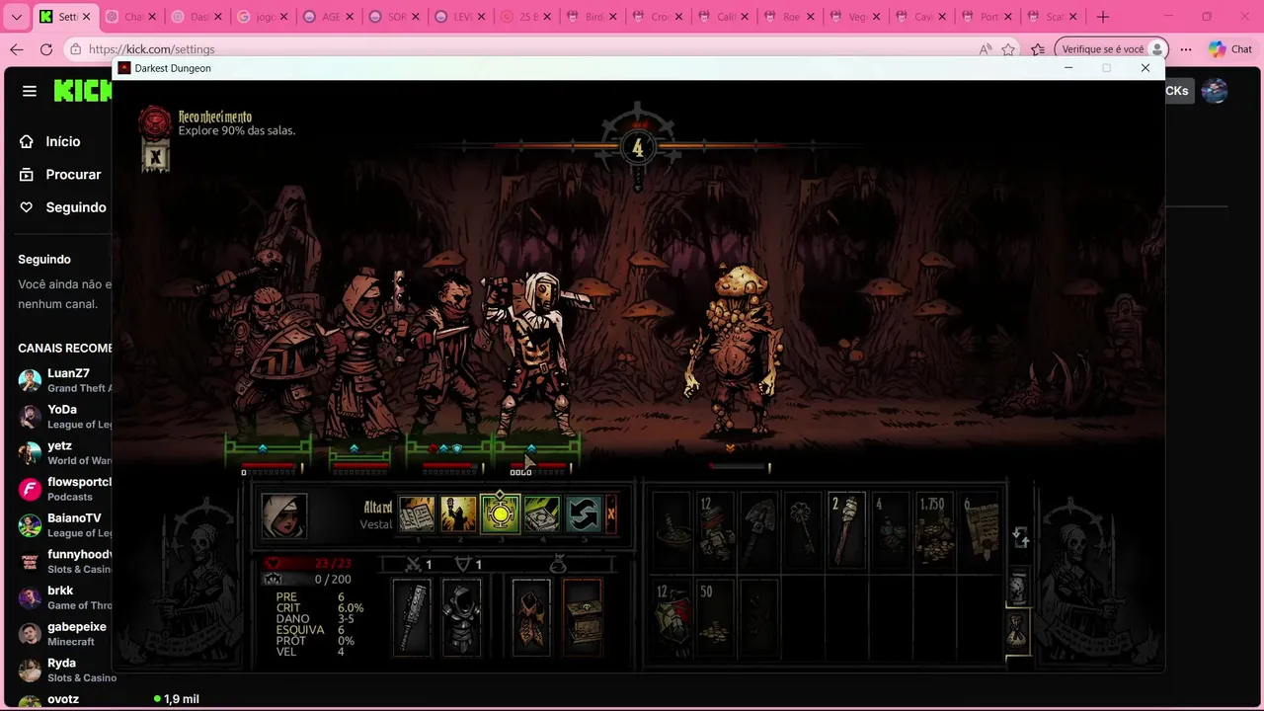Select the white-hooded hero in front
The width and height of the screenshot is (1264, 711).
536,355
